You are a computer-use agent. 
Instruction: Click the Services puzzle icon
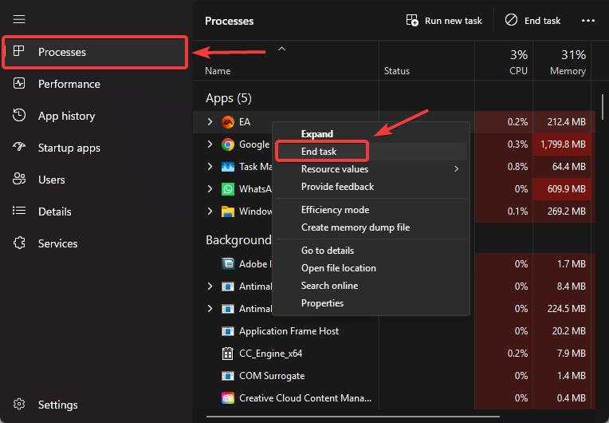(20, 243)
